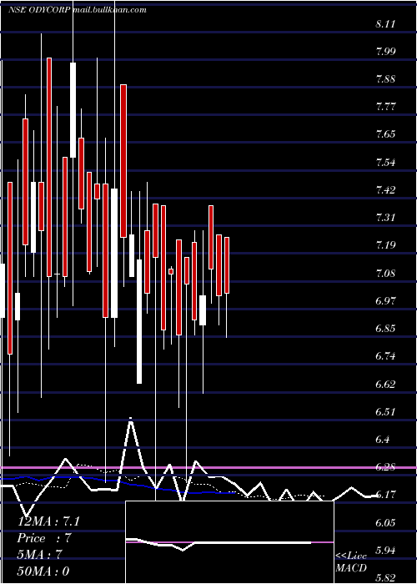Click the 8.11 price axis label
This screenshot has height=584, width=417.
(385, 24)
